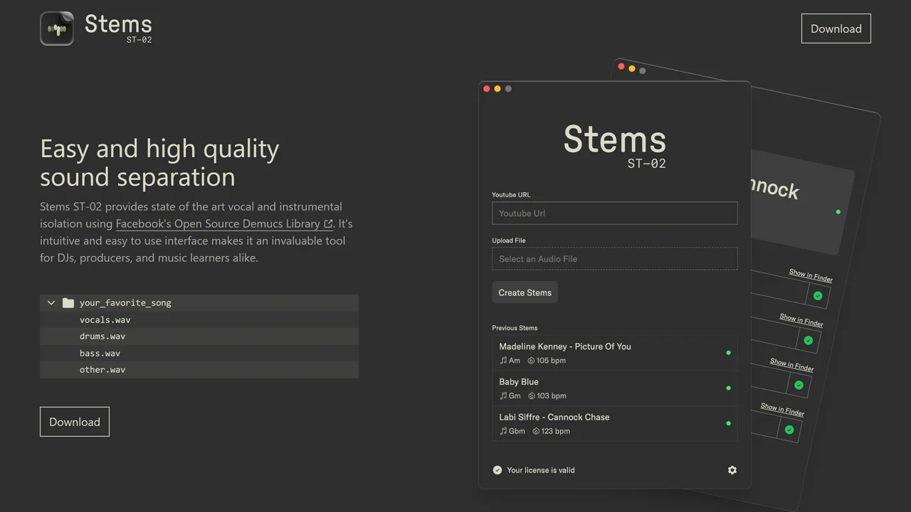Click first green checkmark in back window
This screenshot has width=911, height=512.
(x=818, y=296)
